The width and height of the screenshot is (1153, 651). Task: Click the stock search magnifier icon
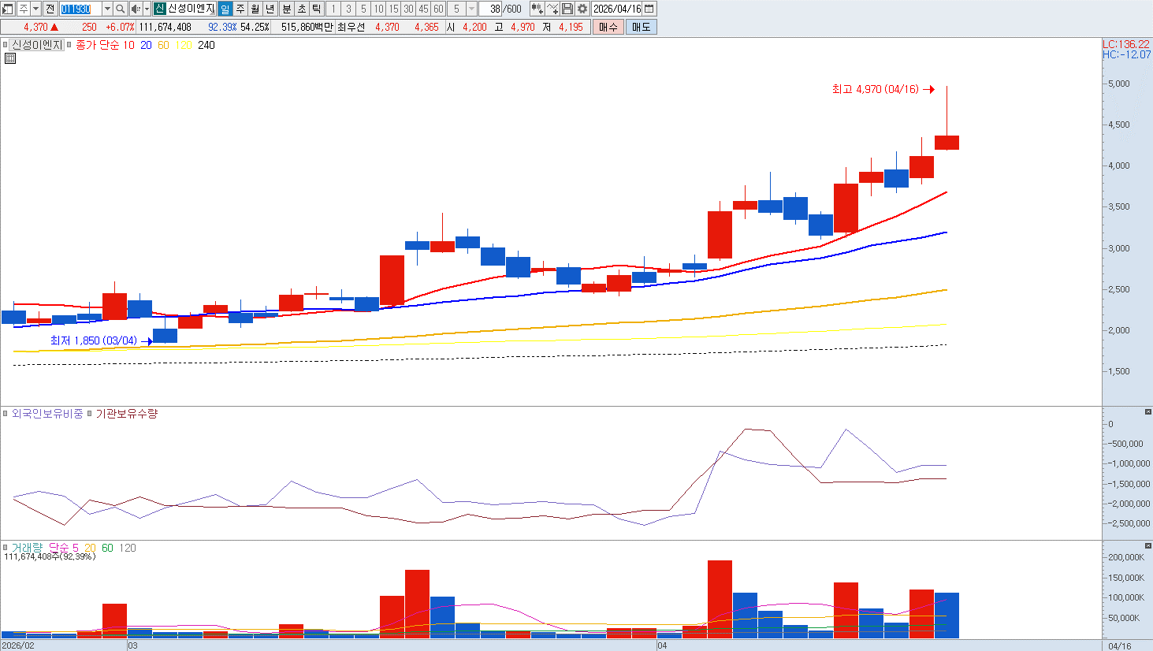[x=120, y=9]
